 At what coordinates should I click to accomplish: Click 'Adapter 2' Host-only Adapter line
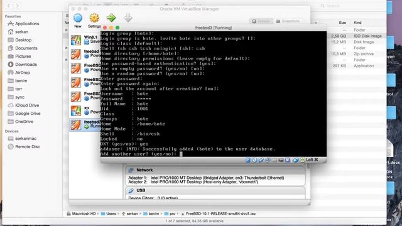193,182
